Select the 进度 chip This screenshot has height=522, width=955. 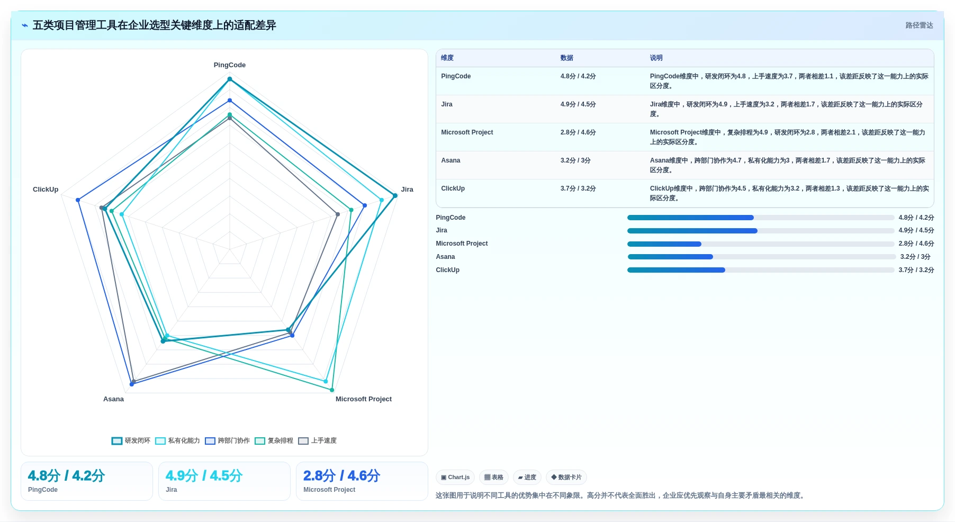coord(527,477)
